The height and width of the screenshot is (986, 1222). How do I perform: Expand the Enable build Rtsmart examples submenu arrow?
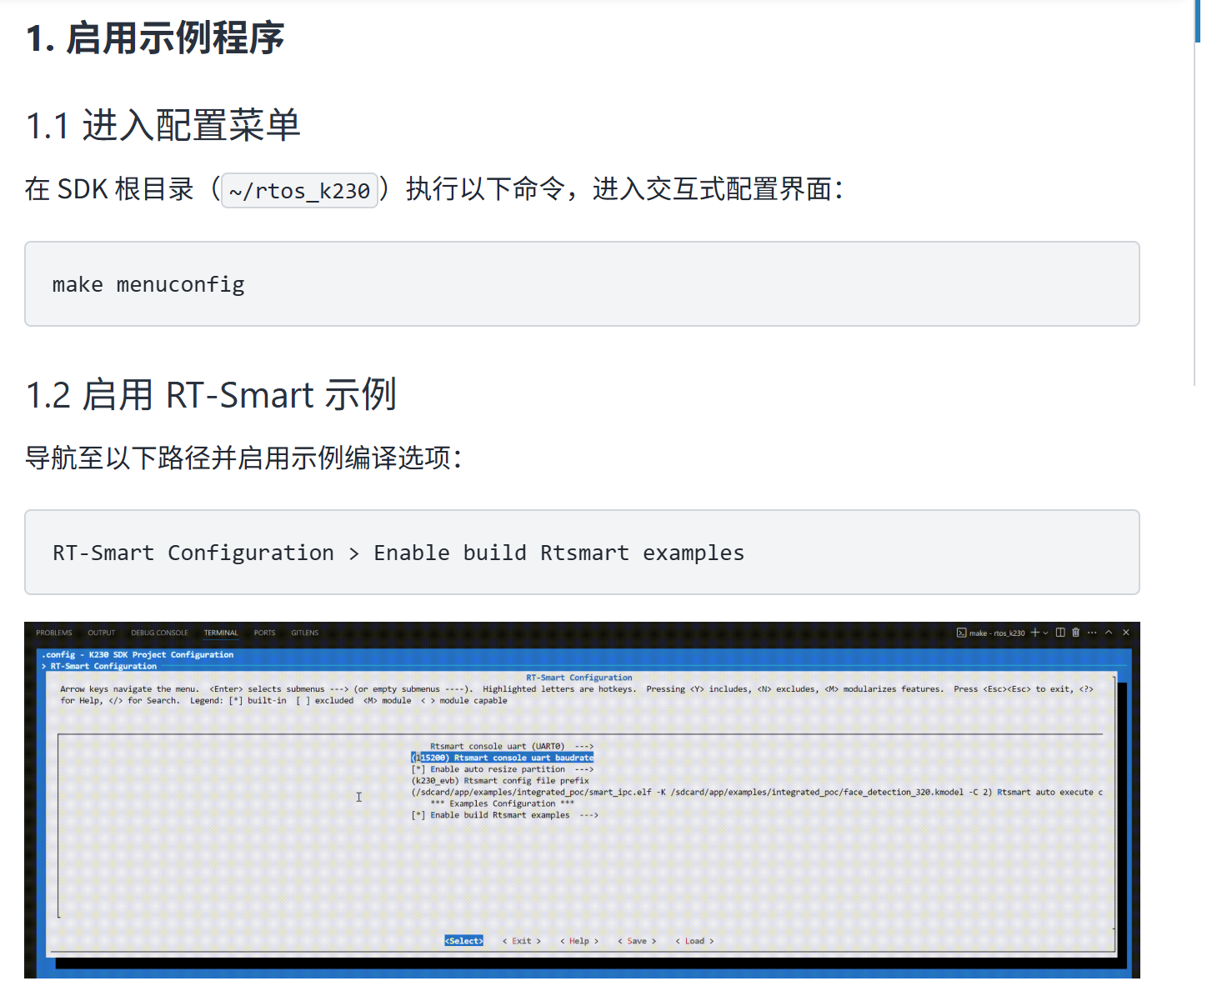pos(588,815)
